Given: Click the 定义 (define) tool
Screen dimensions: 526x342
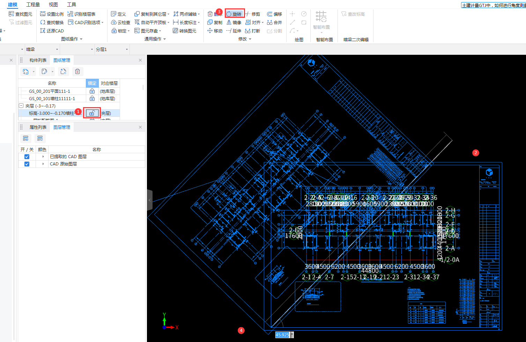Looking at the screenshot, I should click(x=118, y=14).
